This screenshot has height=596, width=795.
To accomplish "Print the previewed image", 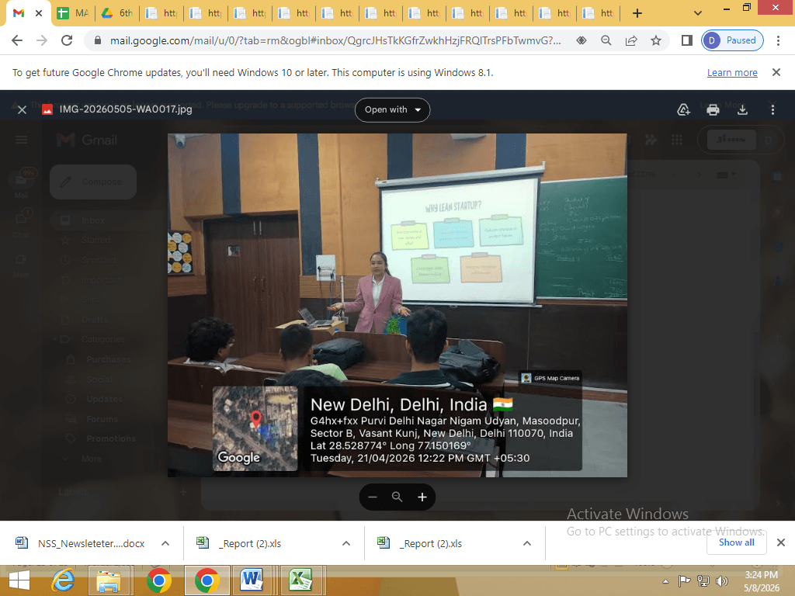I will (713, 109).
